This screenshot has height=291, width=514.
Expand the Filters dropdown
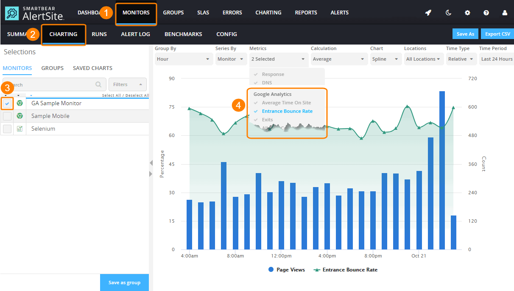[128, 84]
